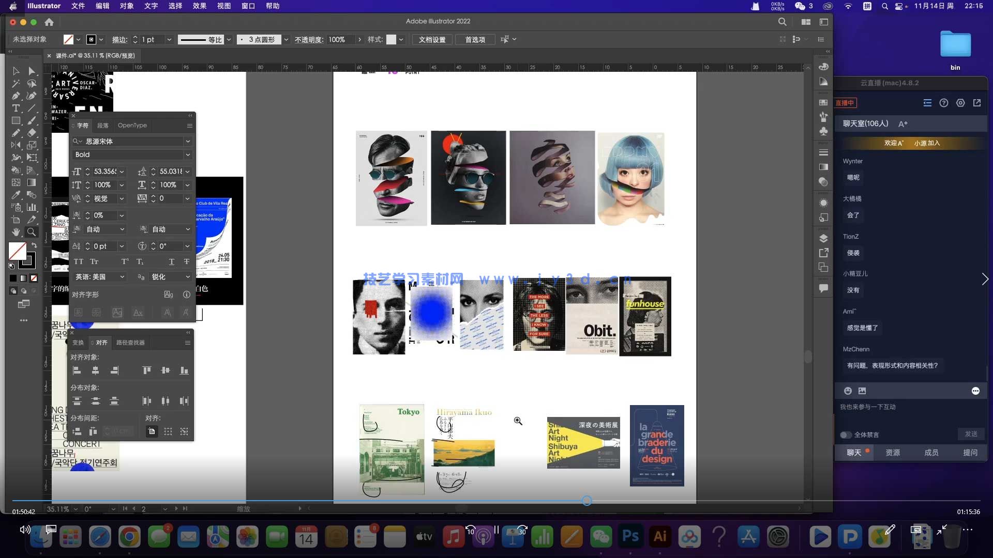
Task: Toggle underline text style button
Action: point(172,261)
